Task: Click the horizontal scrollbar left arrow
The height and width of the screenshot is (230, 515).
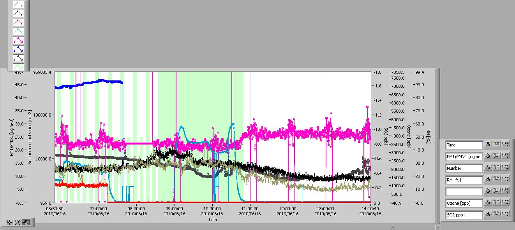Action: [x=392, y=227]
